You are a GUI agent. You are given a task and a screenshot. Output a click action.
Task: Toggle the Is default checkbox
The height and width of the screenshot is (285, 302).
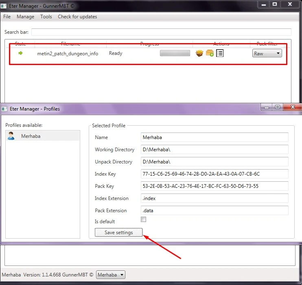point(144,220)
